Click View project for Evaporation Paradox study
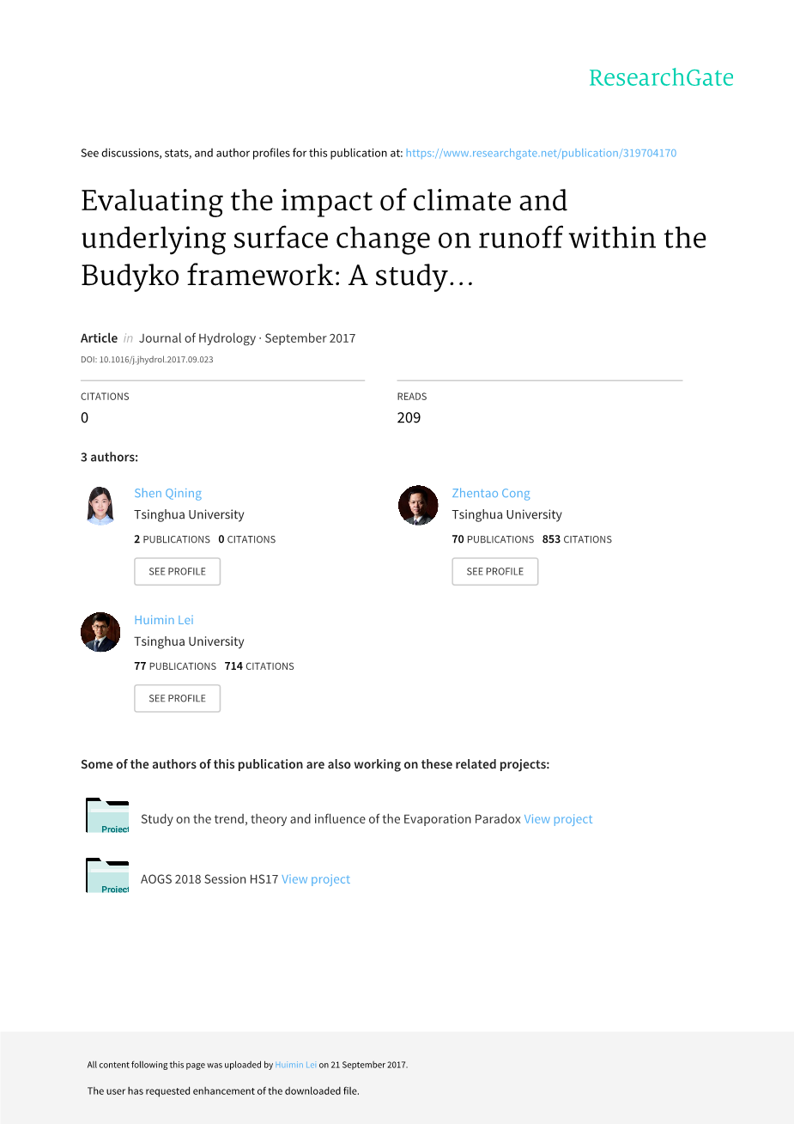794x1124 pixels. point(558,819)
